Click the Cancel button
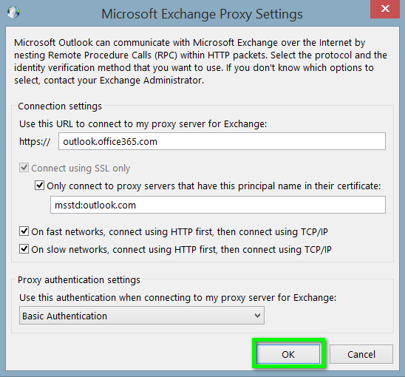 pyautogui.click(x=361, y=354)
